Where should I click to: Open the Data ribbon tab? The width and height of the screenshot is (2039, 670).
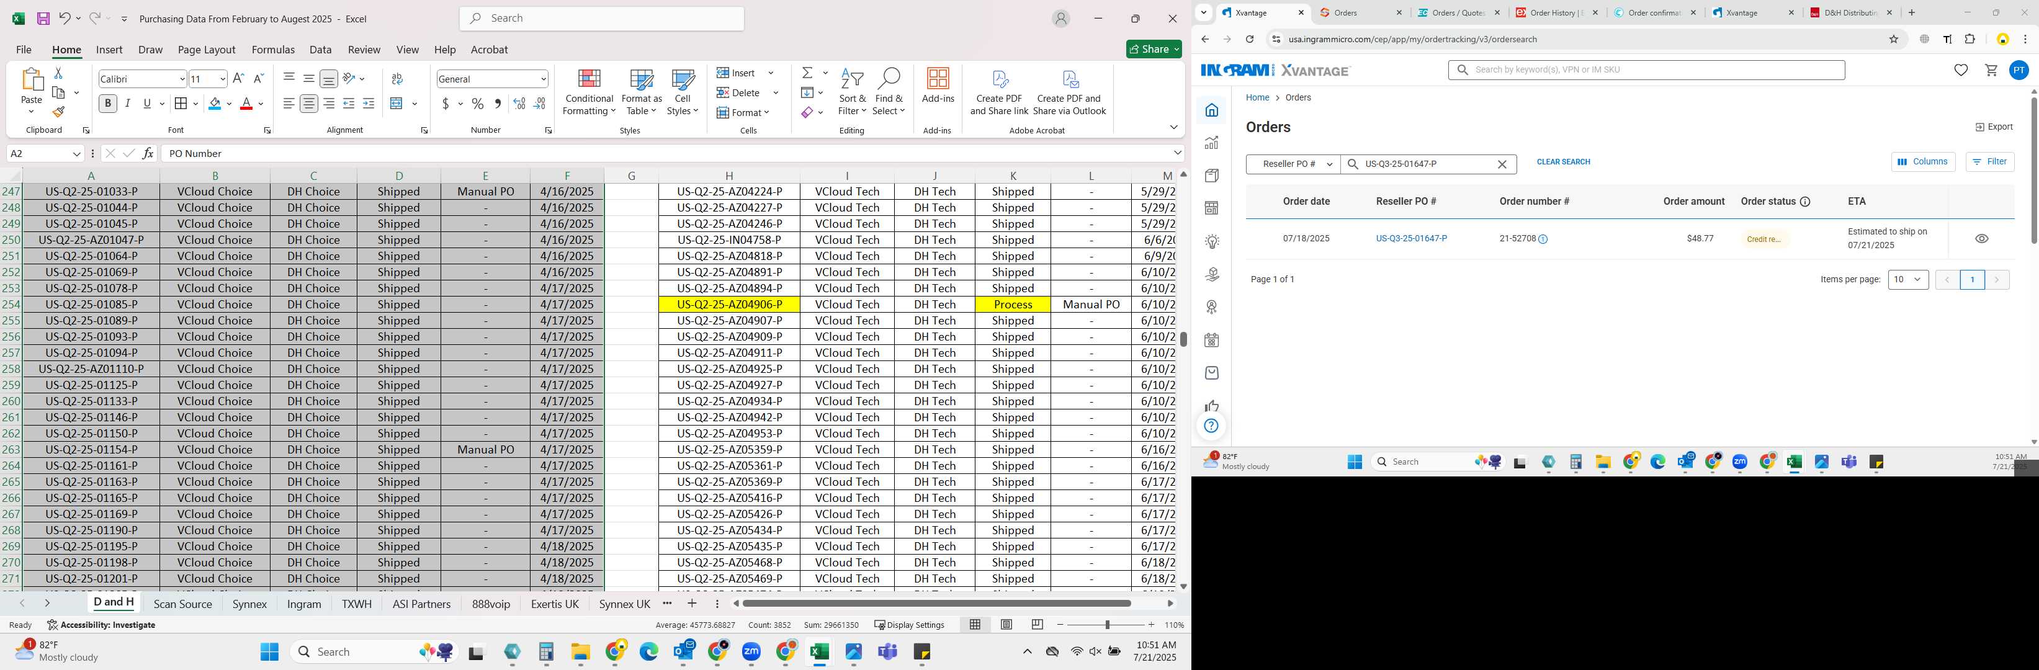[321, 49]
